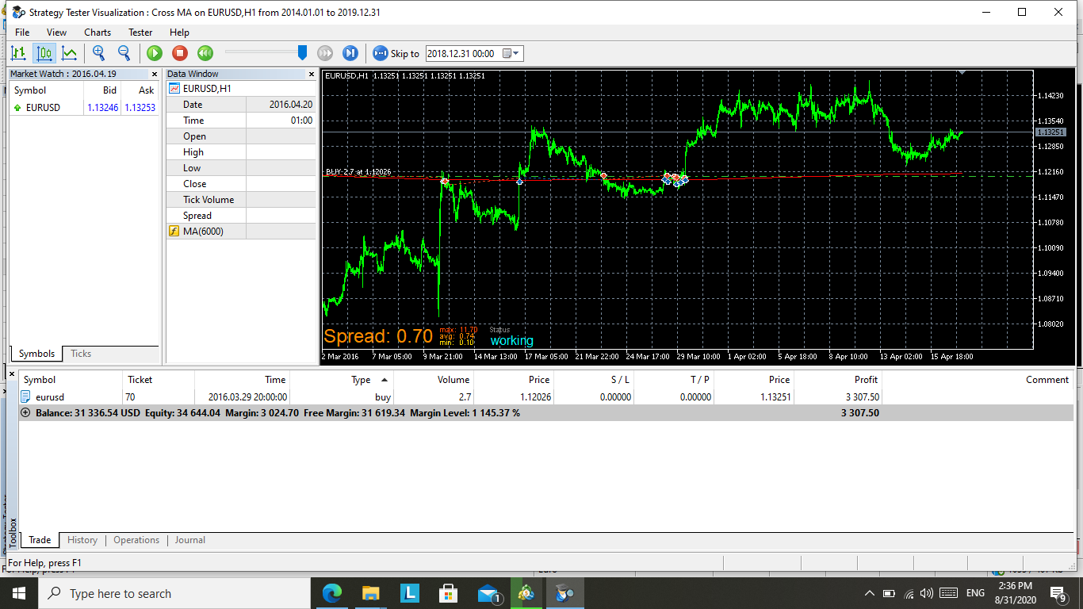Open the Mail app in the taskbar
1083x609 pixels.
tap(488, 593)
